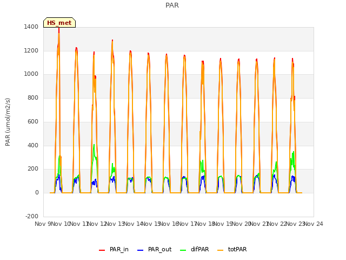
Task: Click the green difPAR legend swatch
Action: (x=183, y=250)
